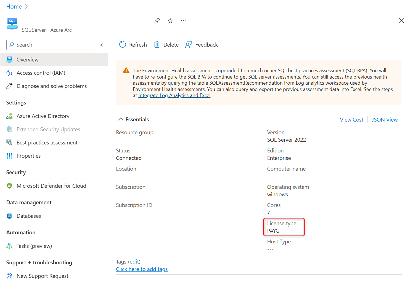The image size is (410, 282).
Task: Pin this SQL Server page to dashboard
Action: coord(157,20)
